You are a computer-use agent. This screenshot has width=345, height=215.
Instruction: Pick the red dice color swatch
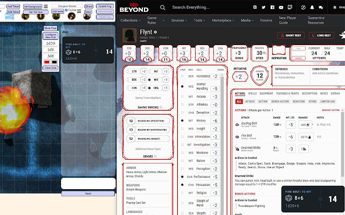[47, 62]
